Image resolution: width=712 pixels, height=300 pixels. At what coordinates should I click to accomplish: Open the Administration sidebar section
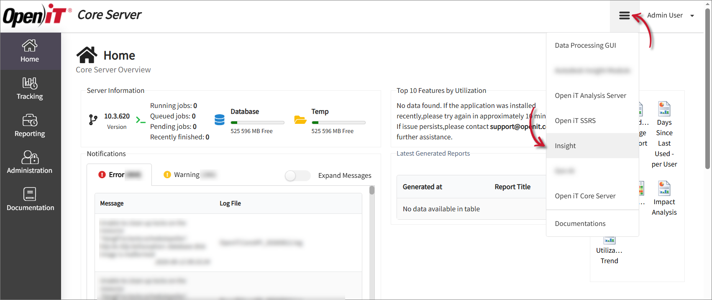pyautogui.click(x=30, y=162)
